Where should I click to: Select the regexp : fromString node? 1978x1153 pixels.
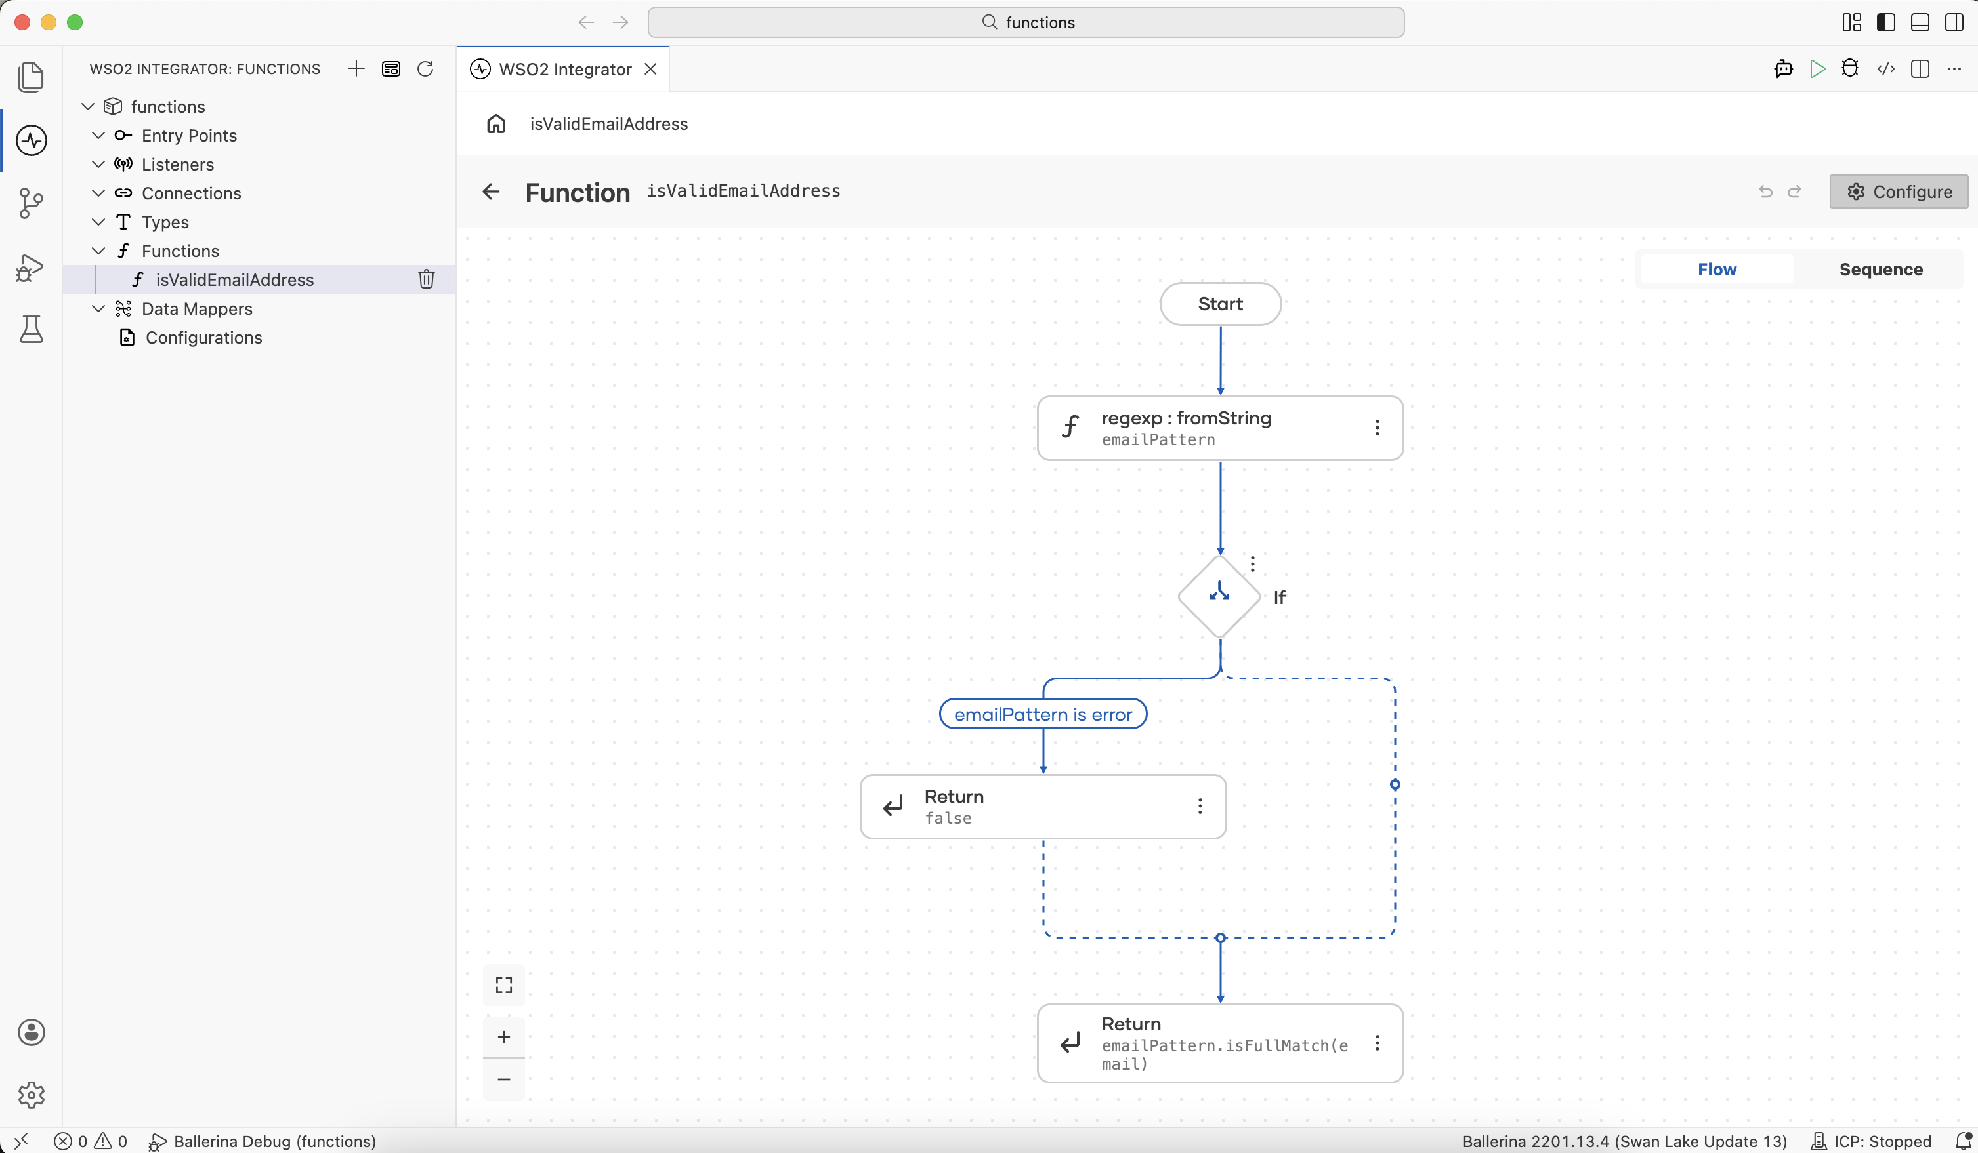point(1221,428)
